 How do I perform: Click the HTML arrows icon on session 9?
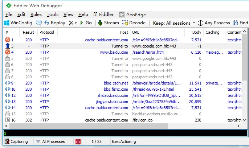8,83
